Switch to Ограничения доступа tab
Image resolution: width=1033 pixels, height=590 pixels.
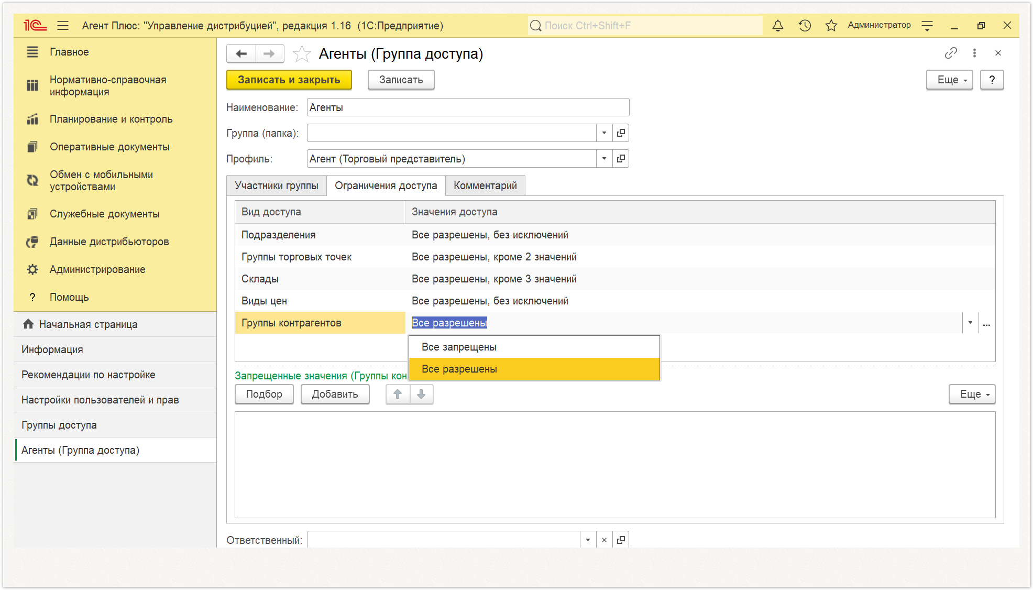click(386, 185)
